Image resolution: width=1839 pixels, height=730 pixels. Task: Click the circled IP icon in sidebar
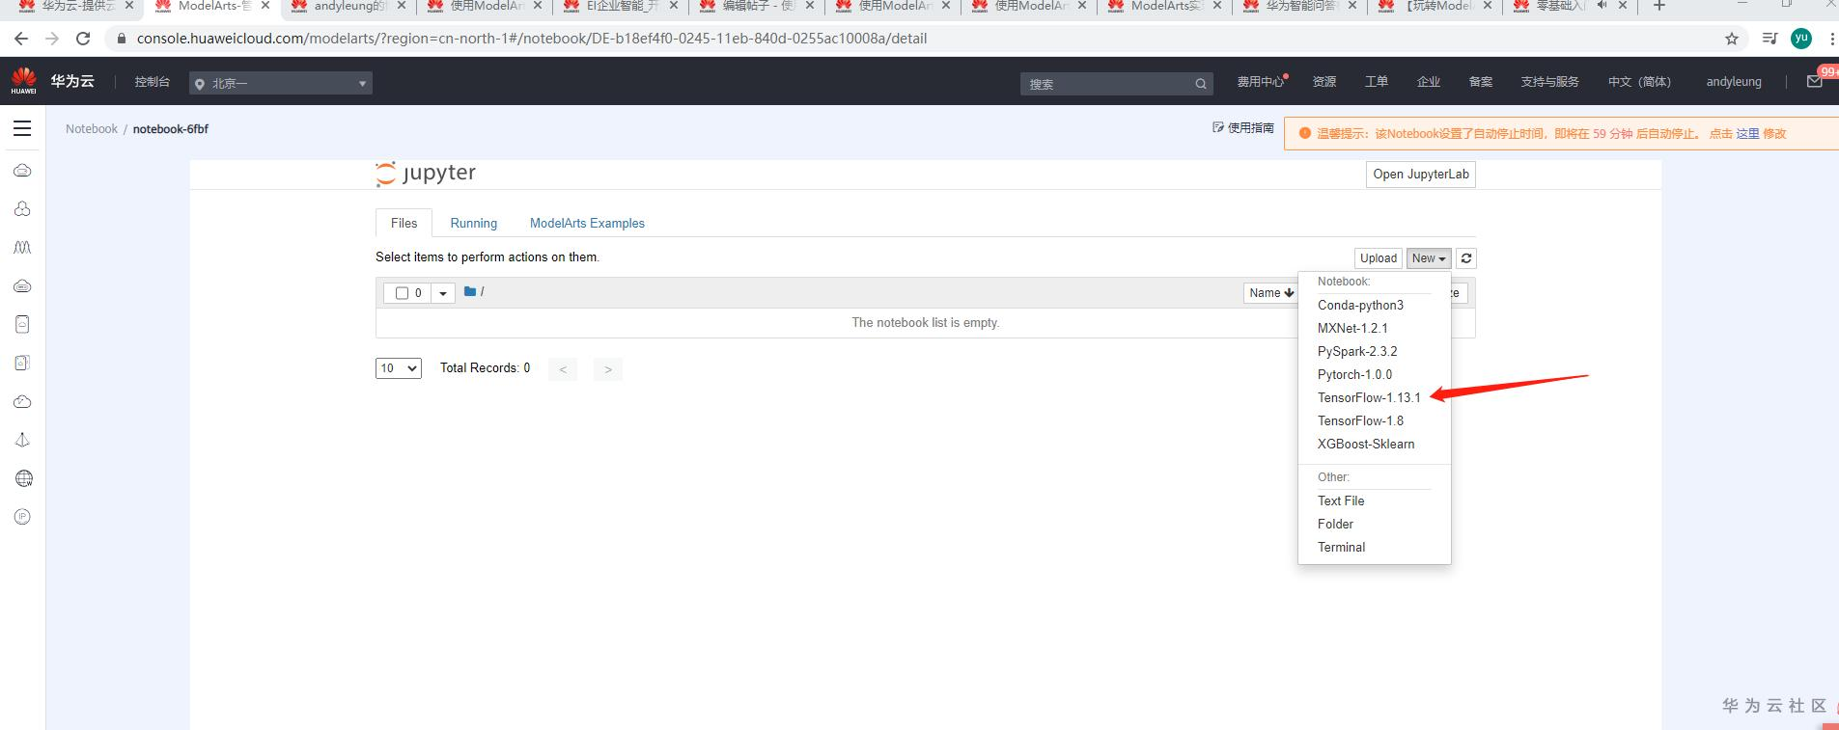click(23, 517)
